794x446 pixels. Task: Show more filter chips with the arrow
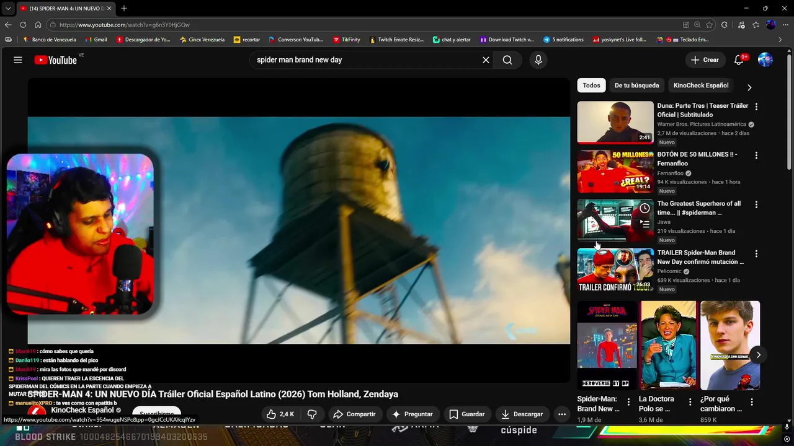(749, 87)
